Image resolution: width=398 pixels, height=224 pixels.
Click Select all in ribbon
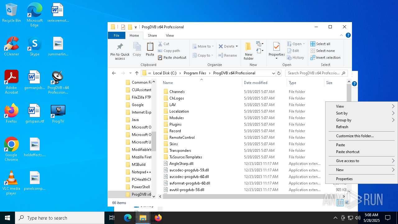tap(320, 44)
